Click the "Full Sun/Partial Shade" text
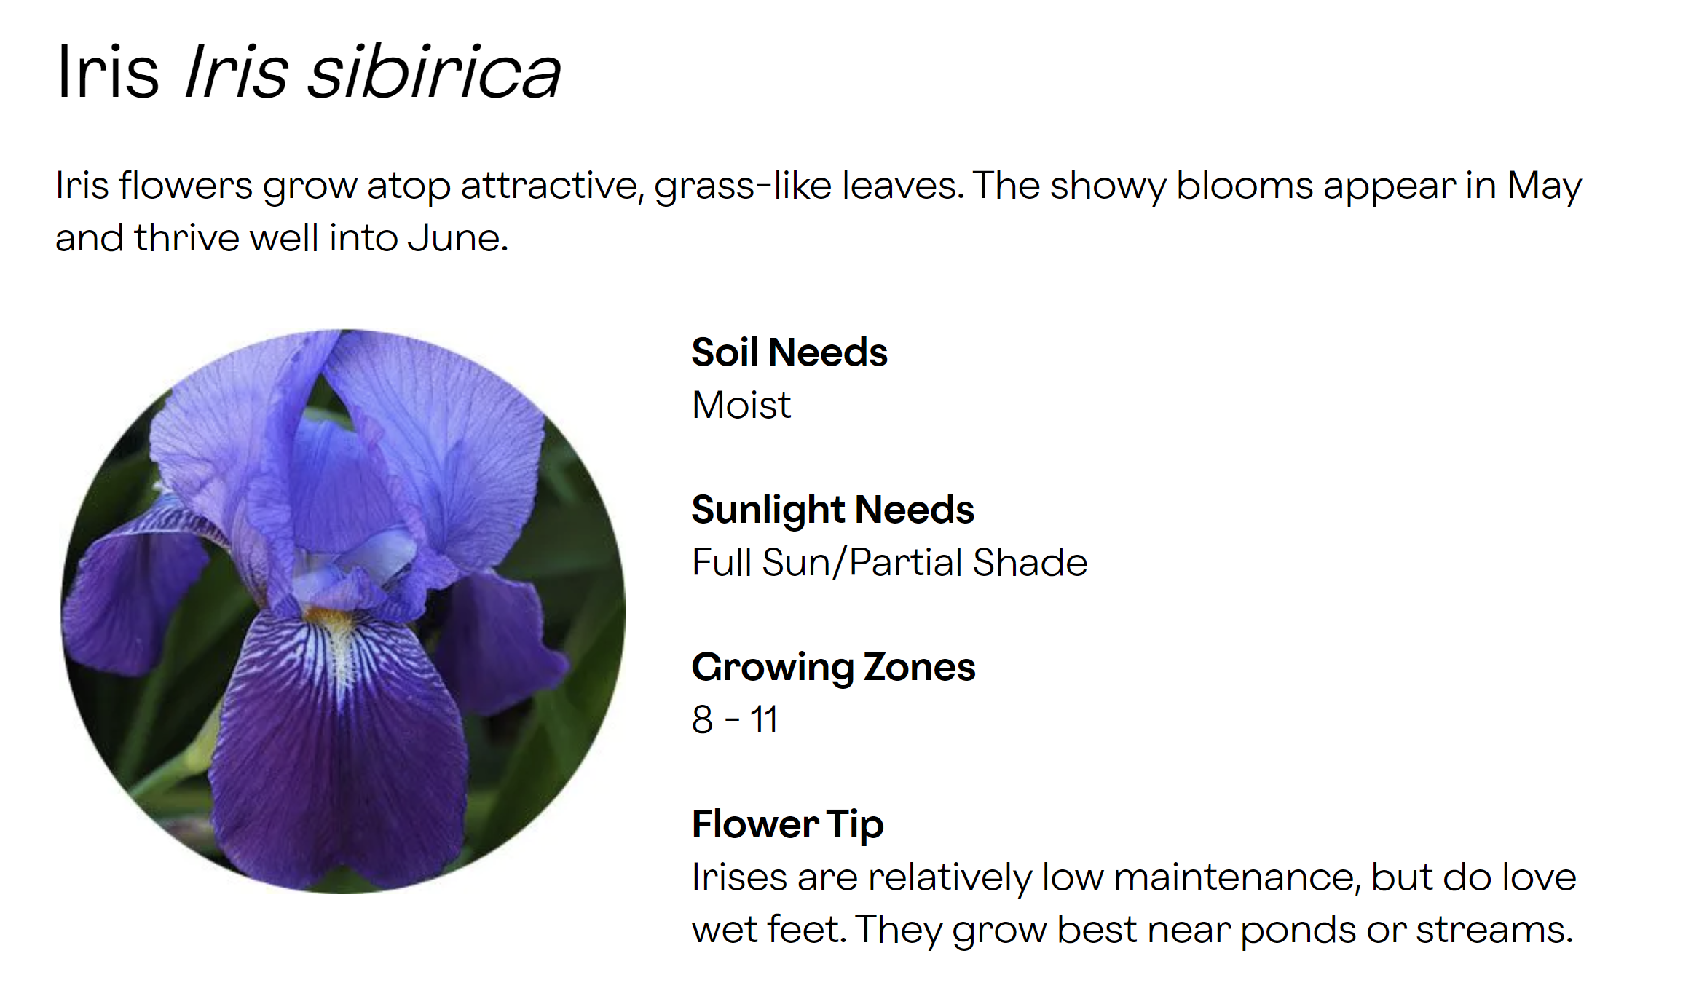 [889, 562]
